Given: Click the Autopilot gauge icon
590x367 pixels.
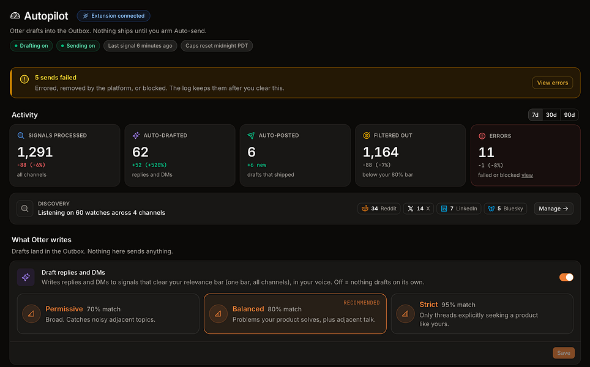Looking at the screenshot, I should point(15,16).
